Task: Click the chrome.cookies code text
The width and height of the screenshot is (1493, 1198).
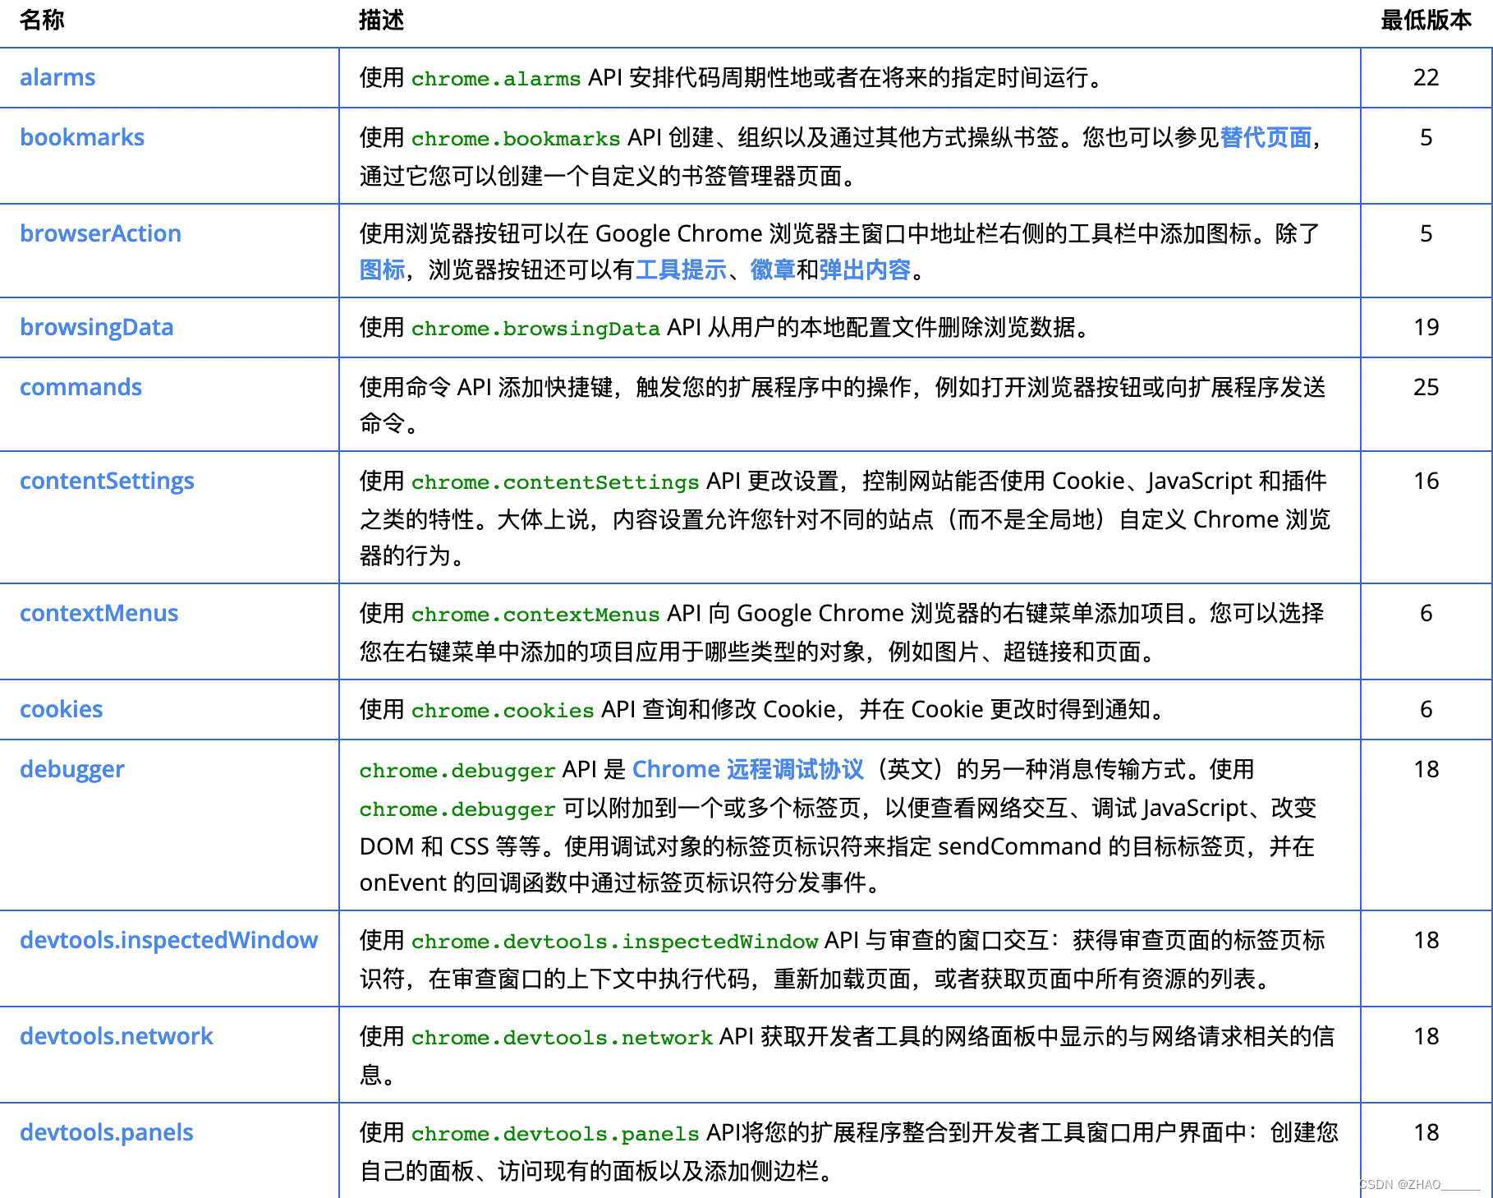Action: pyautogui.click(x=503, y=711)
